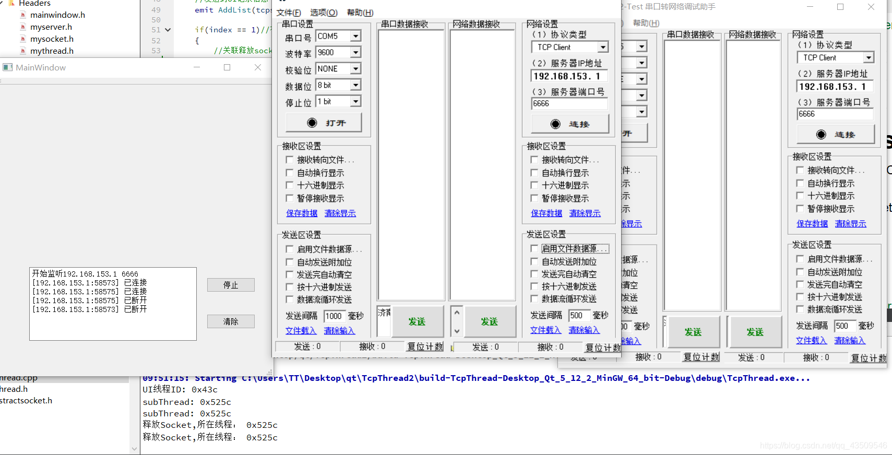Check serial-side 启用文件数据源 in front window
Screen dimensions: 892x455
(290, 249)
